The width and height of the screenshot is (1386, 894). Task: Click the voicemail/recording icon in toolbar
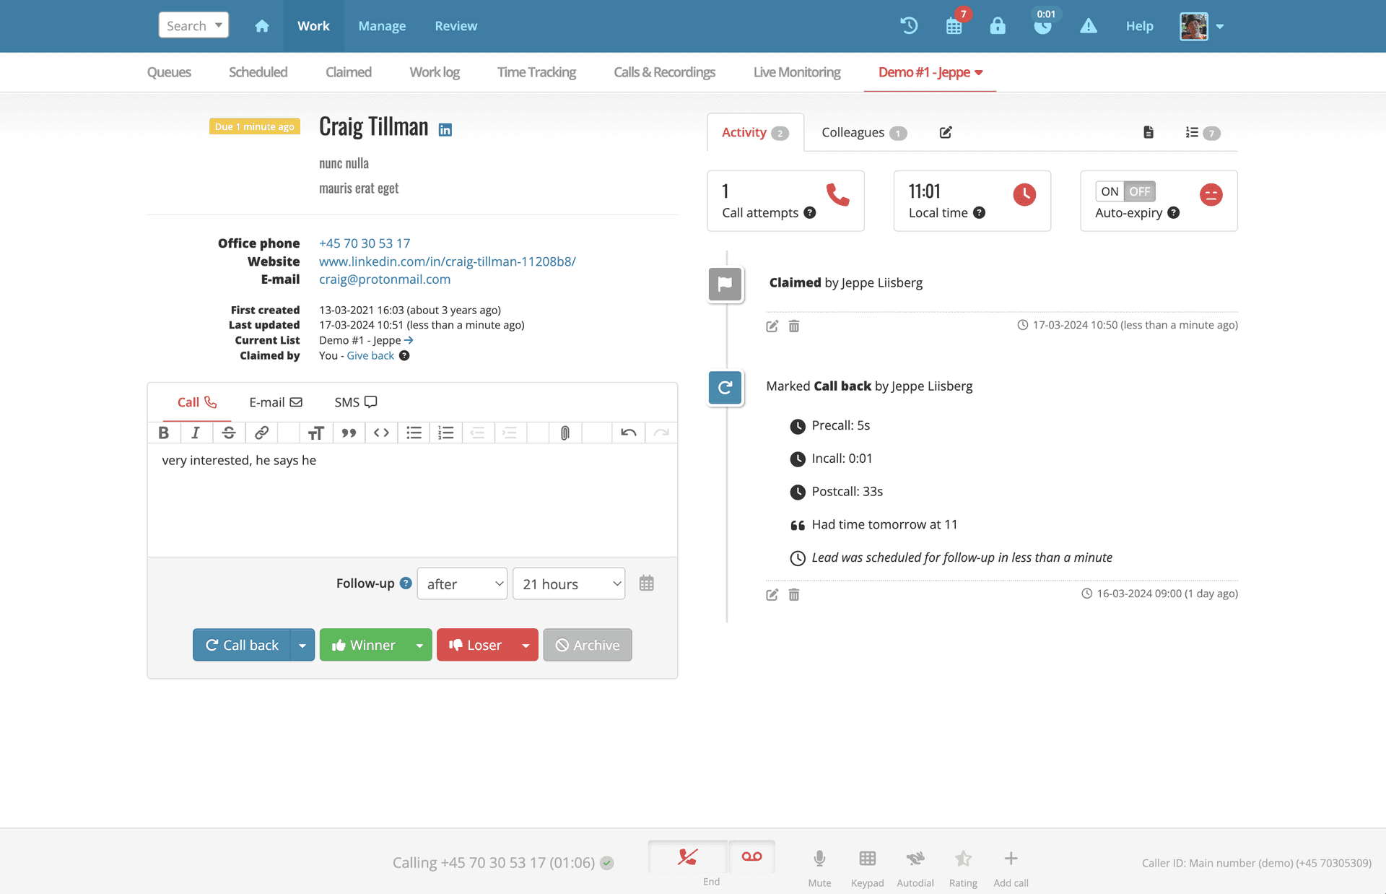click(751, 856)
